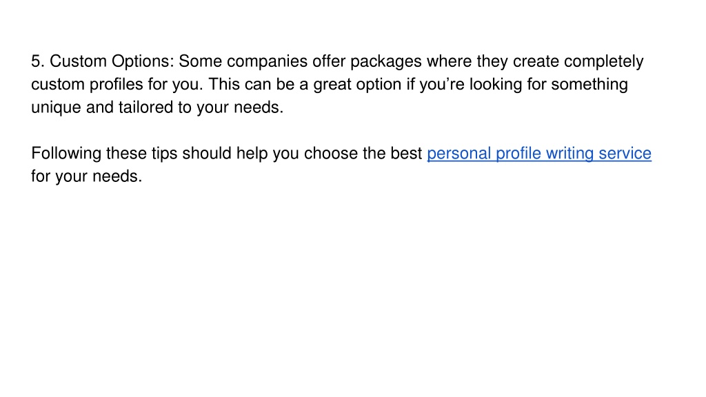Image resolution: width=706 pixels, height=397 pixels.
Task: Click the word "looking" in second line
Action: (496, 84)
